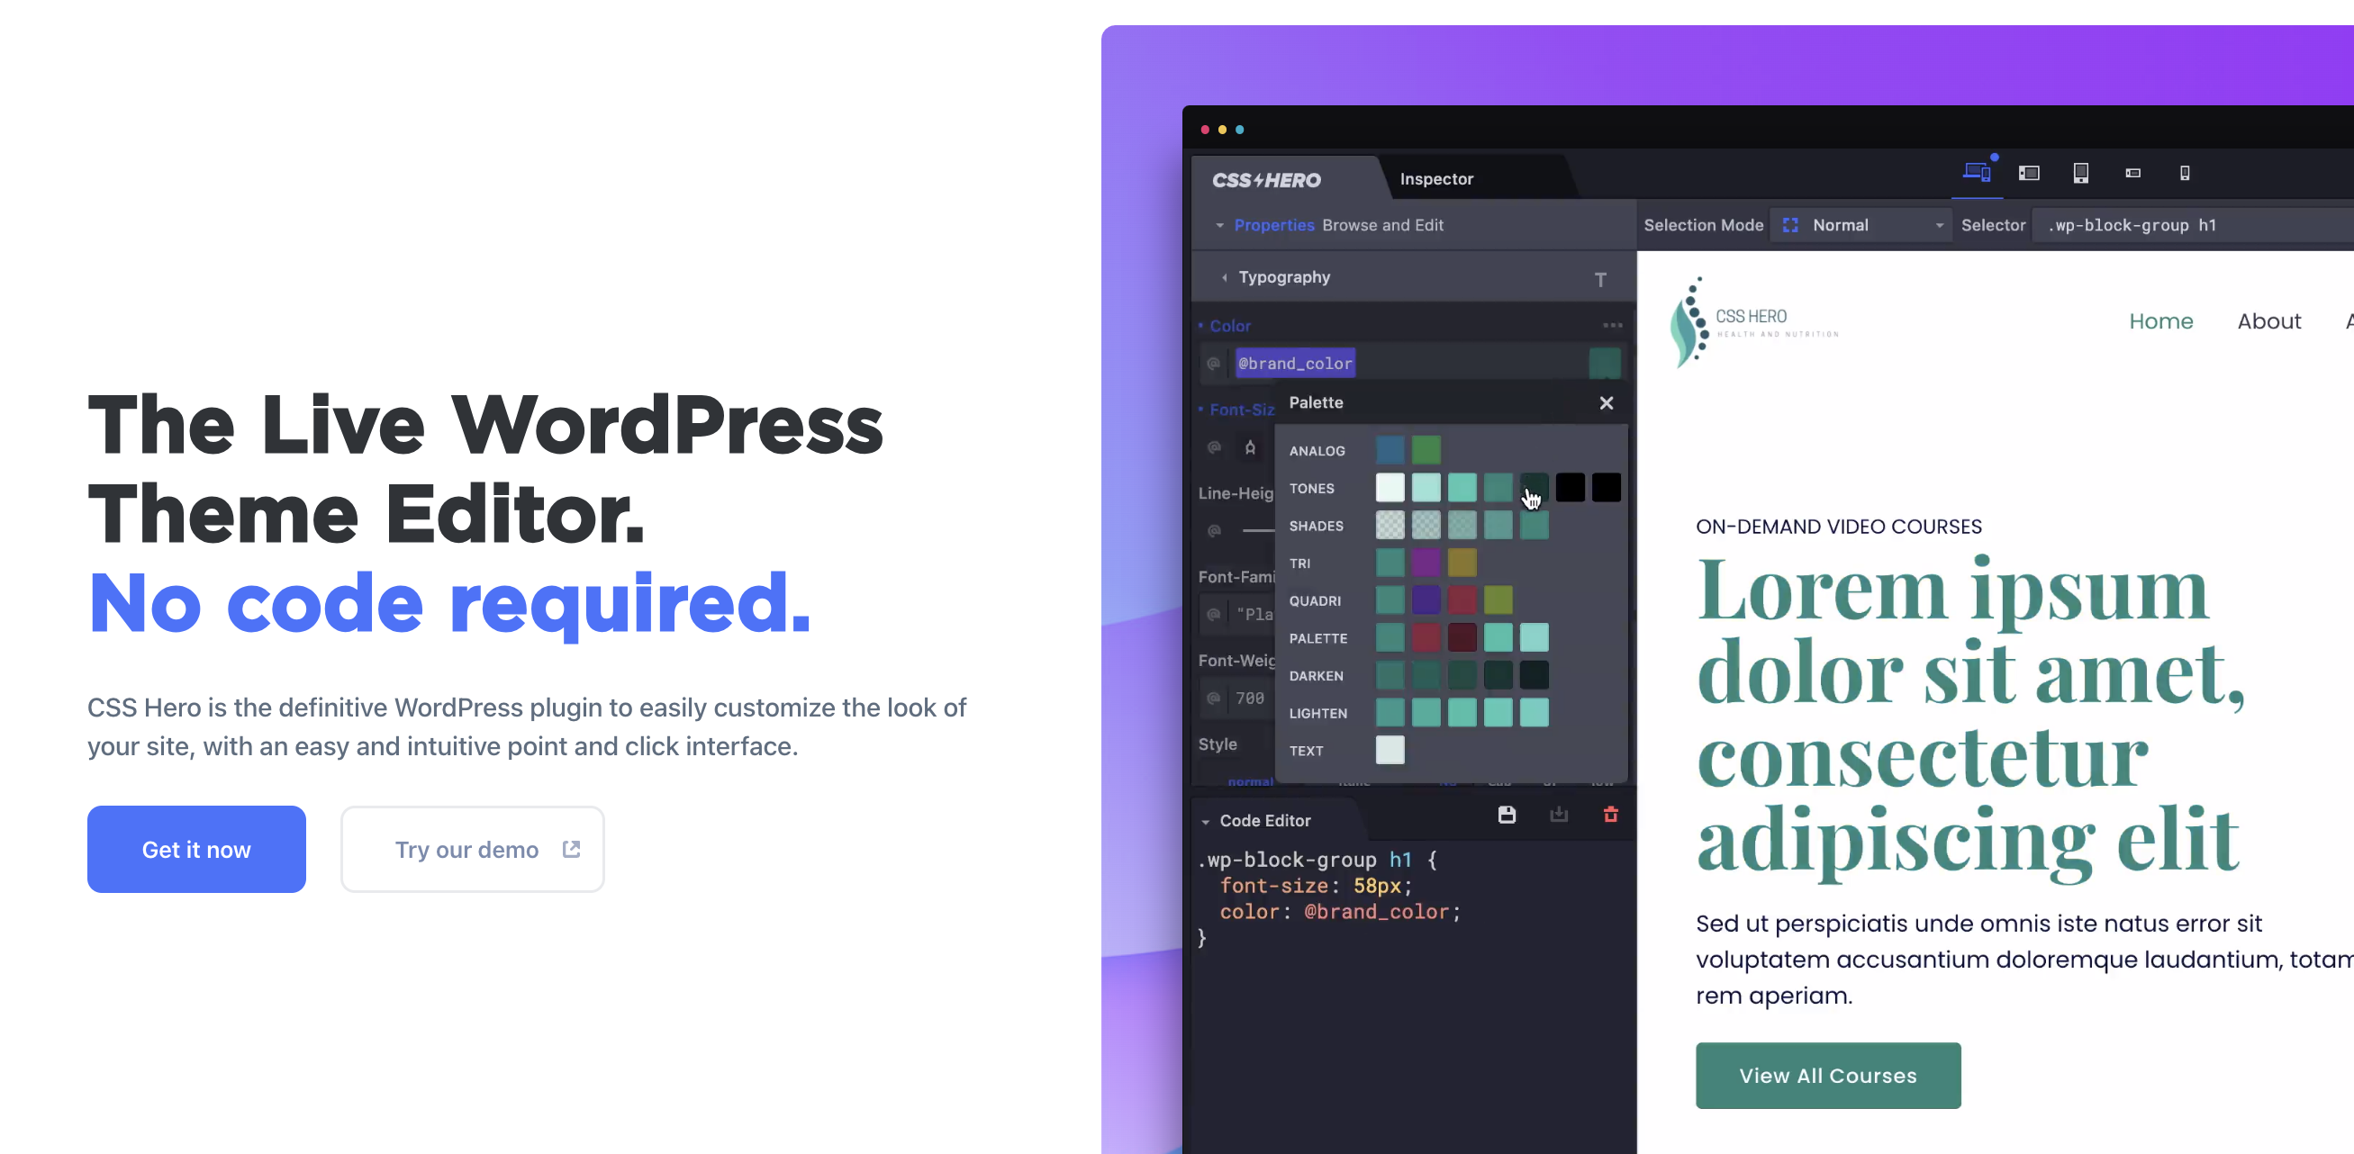This screenshot has height=1154, width=2354.
Task: Select the SHADES color palette row
Action: click(x=1317, y=525)
